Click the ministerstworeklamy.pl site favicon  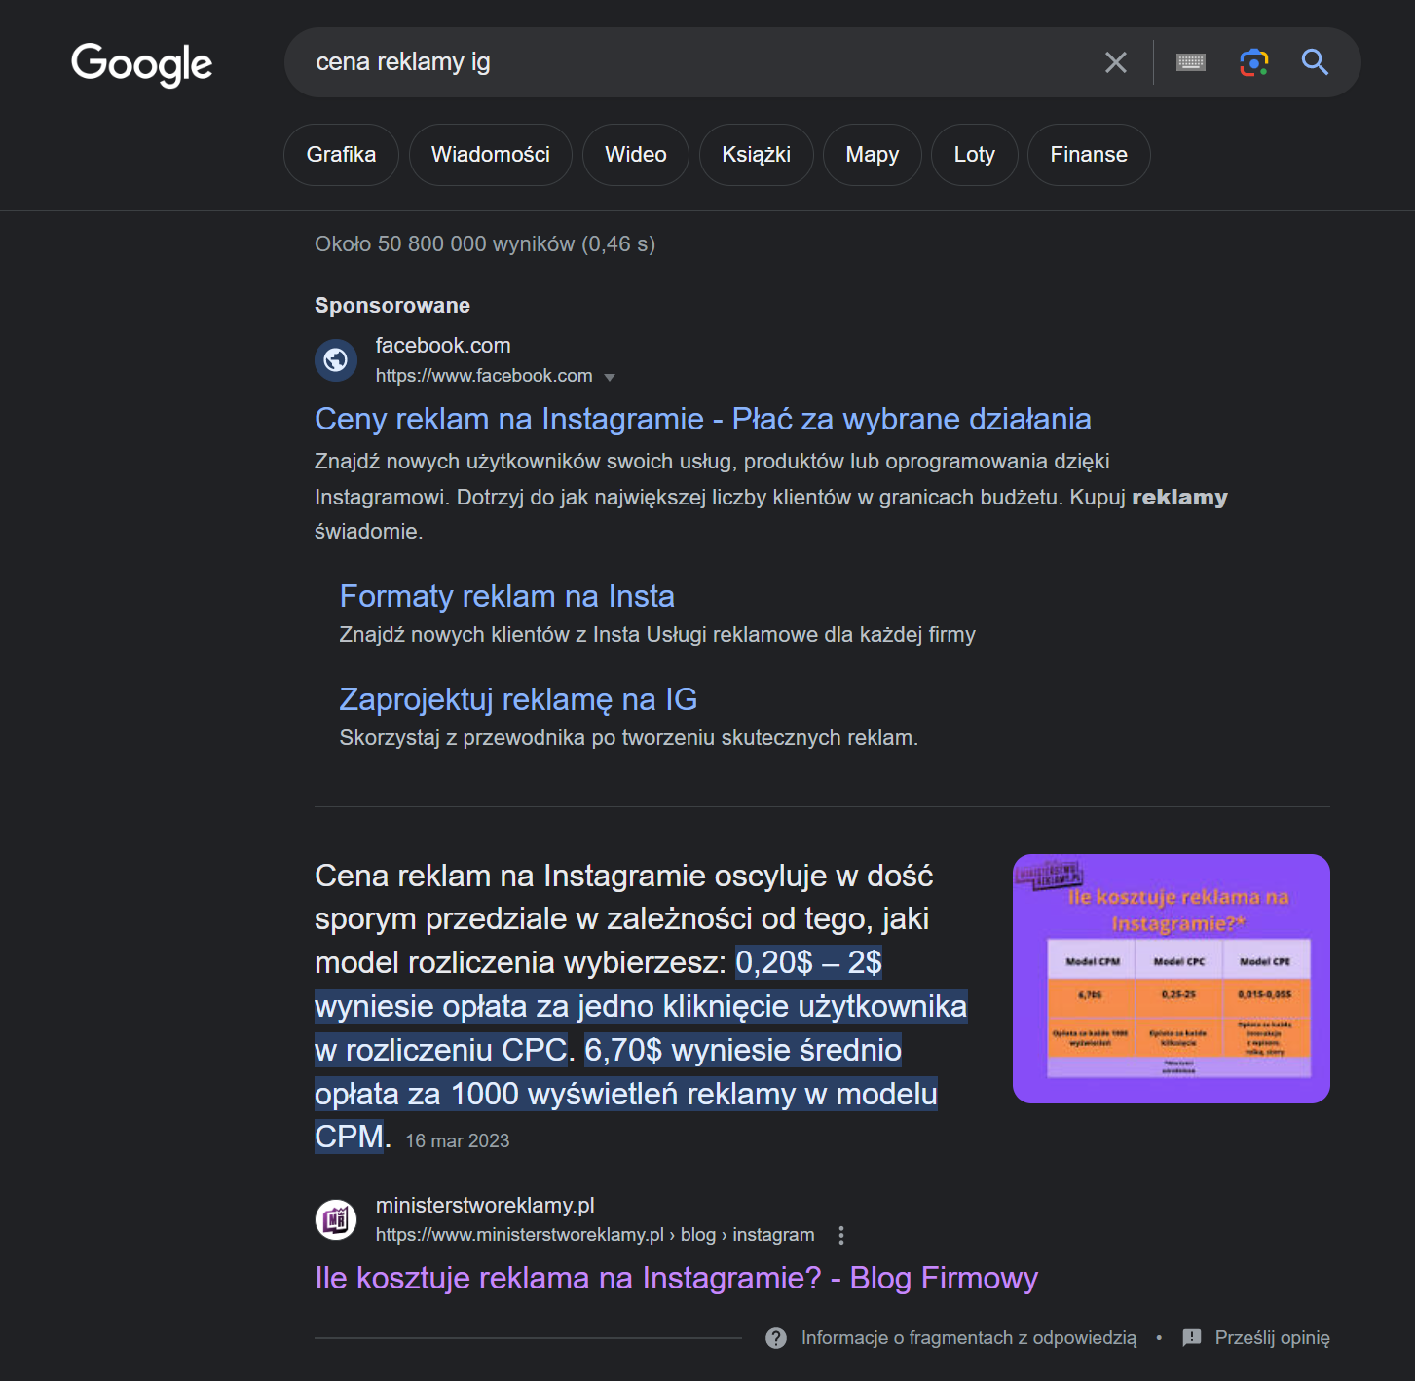[x=336, y=1219]
